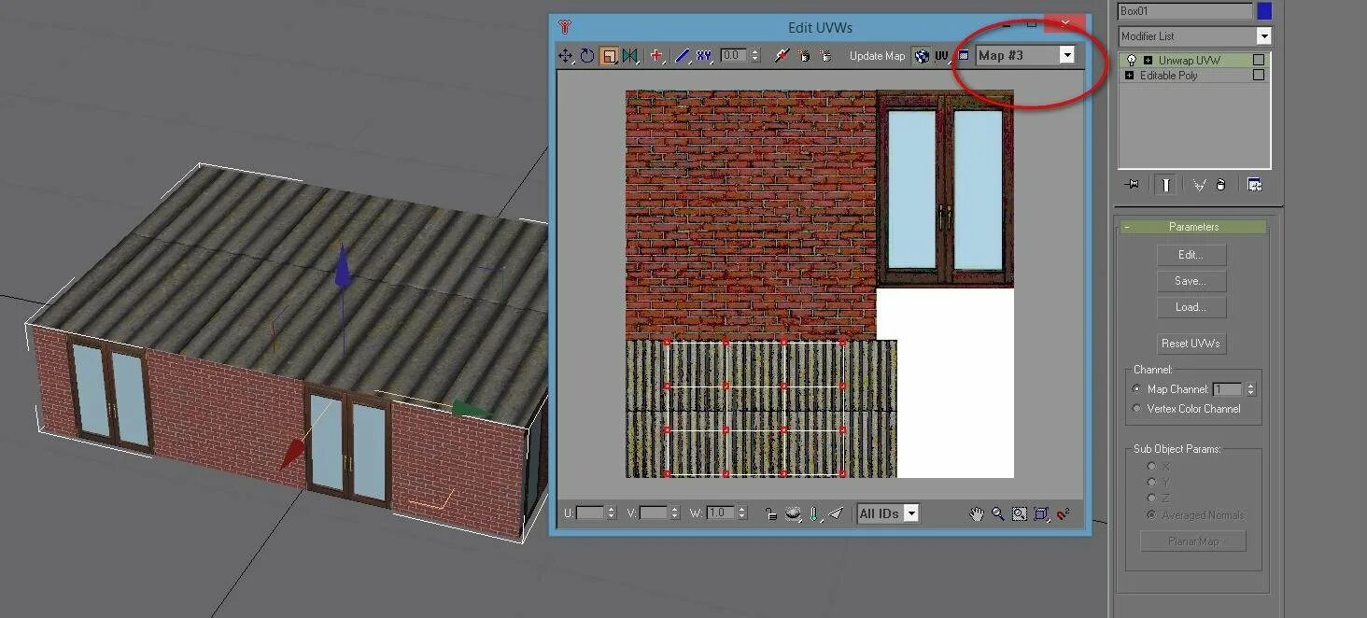Select the Move tool in Edit UVWs
Screen dimensions: 1367x618
coord(566,56)
